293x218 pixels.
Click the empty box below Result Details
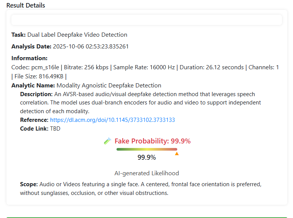pyautogui.click(x=146, y=20)
